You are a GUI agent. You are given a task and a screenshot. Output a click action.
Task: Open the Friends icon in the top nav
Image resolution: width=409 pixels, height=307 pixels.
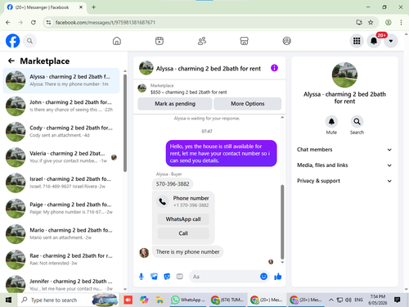click(202, 41)
